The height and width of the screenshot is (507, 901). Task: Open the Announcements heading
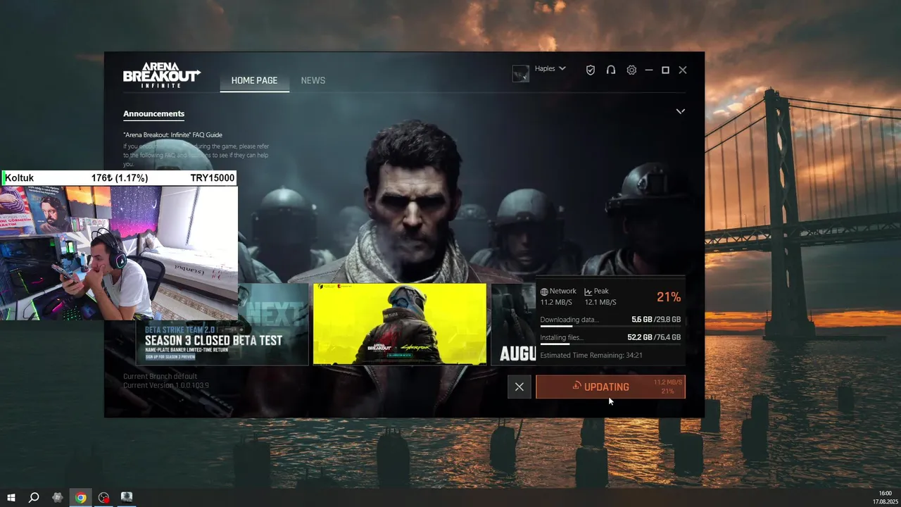(153, 113)
